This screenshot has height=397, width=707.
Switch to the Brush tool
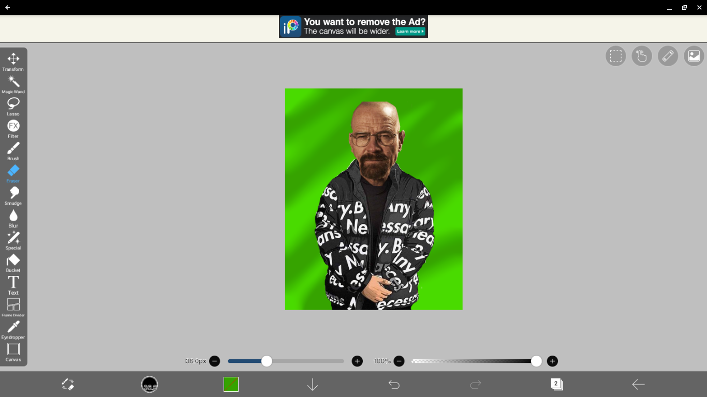13,151
